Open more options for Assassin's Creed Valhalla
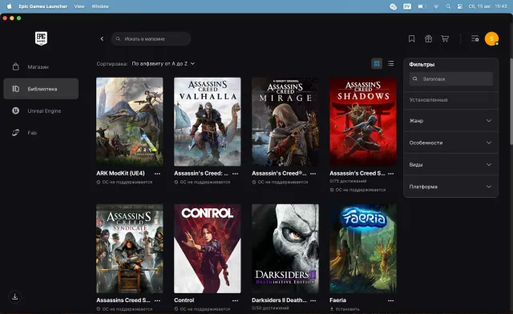This screenshot has height=314, width=513. tap(235, 173)
